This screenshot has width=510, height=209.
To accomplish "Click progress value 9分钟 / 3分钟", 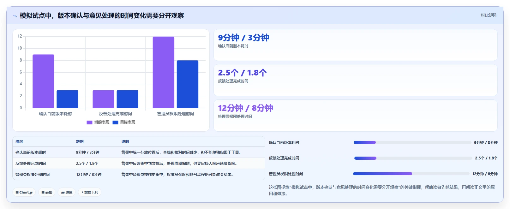I will (486, 143).
